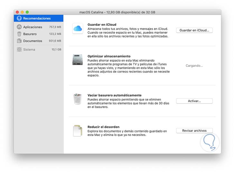235x172 pixels.
Task: Select the Sistema entry in sidebar
Action: tap(39, 50)
